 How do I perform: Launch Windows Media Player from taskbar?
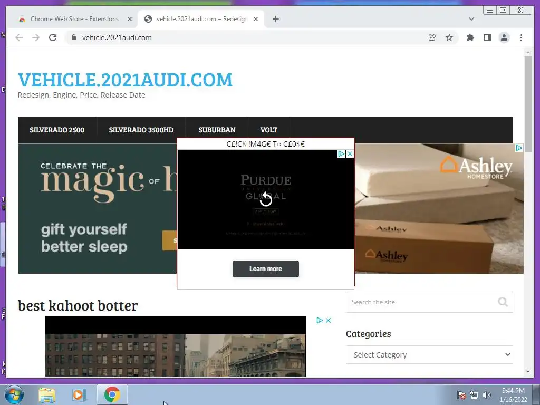[x=79, y=394]
